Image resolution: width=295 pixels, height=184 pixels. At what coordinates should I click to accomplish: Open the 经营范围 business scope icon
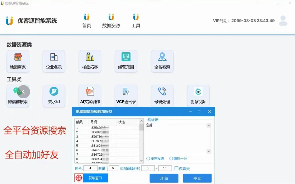tap(126, 61)
